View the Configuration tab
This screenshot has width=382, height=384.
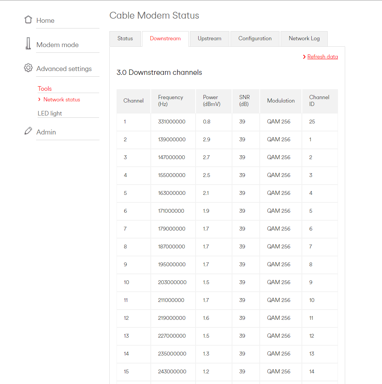coord(255,38)
